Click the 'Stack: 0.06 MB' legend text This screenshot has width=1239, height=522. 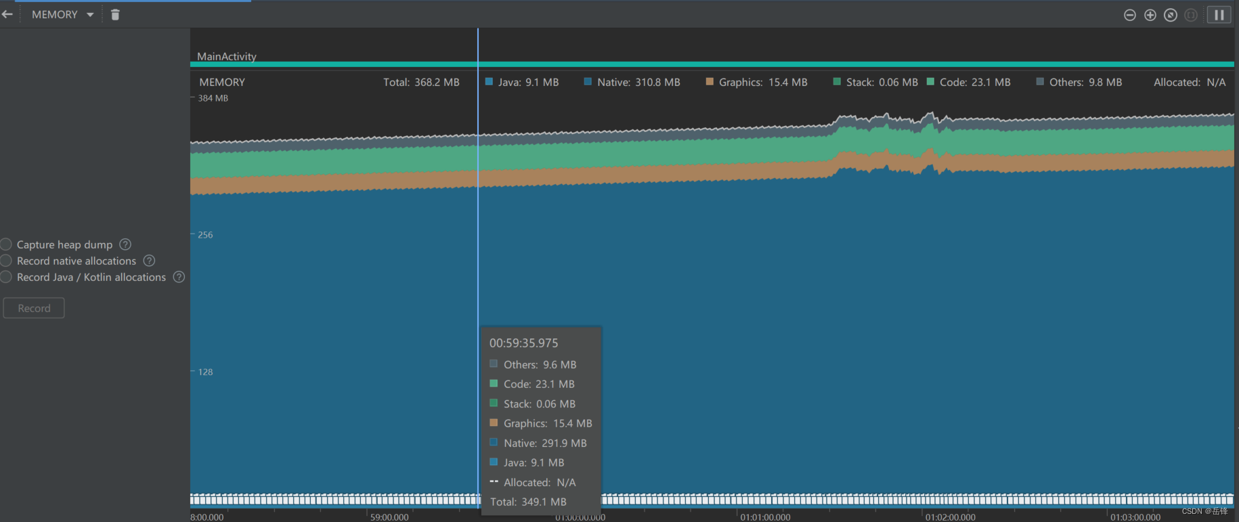882,82
